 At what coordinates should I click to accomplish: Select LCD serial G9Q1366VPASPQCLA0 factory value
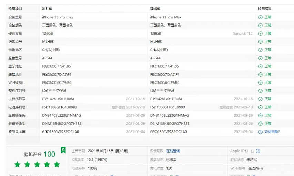click(61, 132)
